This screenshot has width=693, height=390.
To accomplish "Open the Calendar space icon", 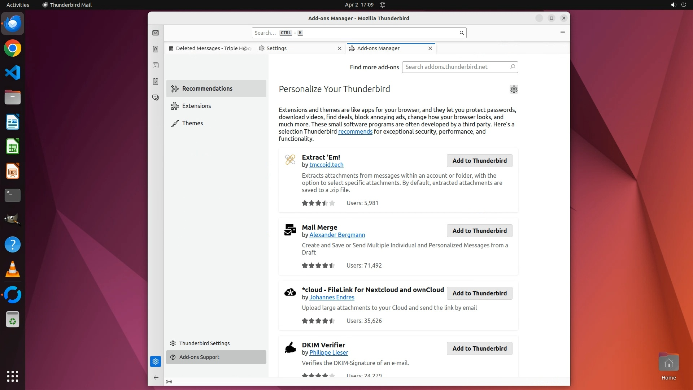I will pos(156,65).
